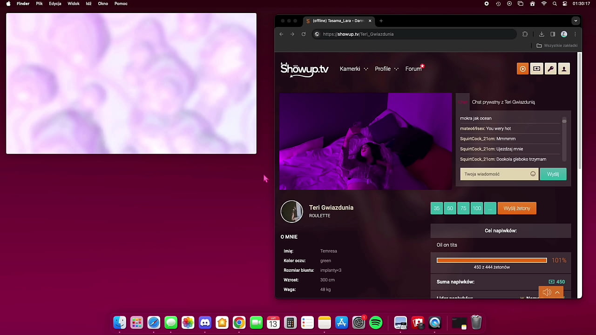The image size is (596, 335).
Task: Open the user account icon in header
Action: click(564, 69)
